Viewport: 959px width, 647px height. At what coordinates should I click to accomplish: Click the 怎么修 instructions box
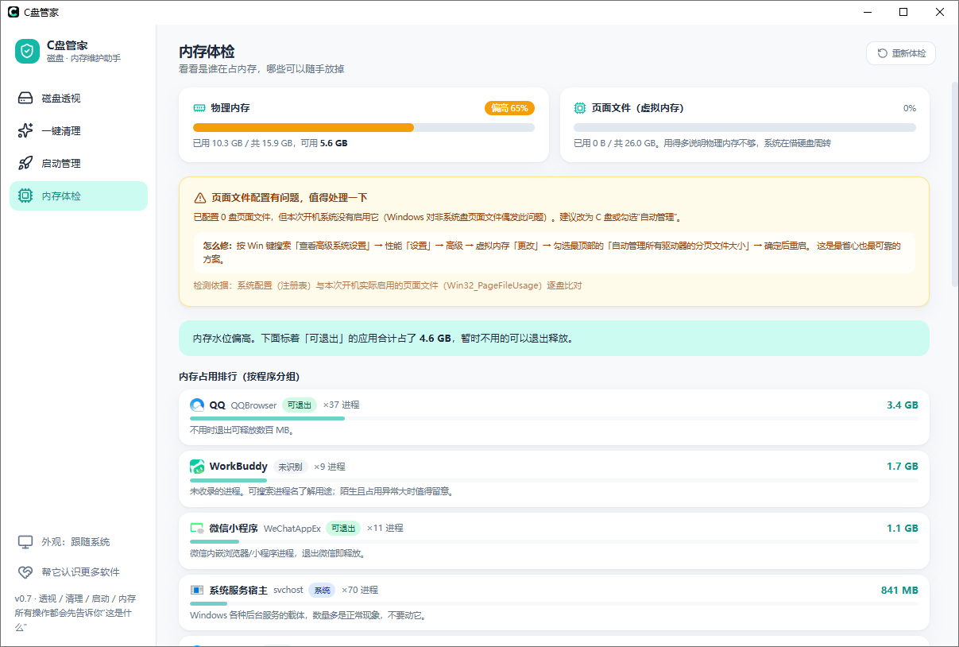[x=554, y=253]
